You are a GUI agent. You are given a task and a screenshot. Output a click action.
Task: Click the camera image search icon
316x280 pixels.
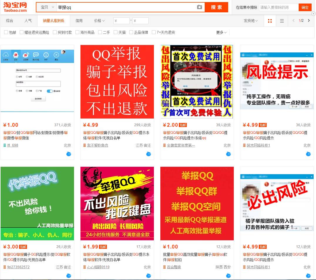(x=199, y=7)
